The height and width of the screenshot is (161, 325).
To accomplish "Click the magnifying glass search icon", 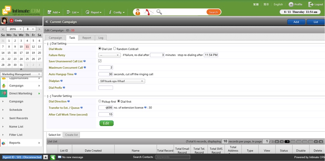I will click(x=159, y=12).
